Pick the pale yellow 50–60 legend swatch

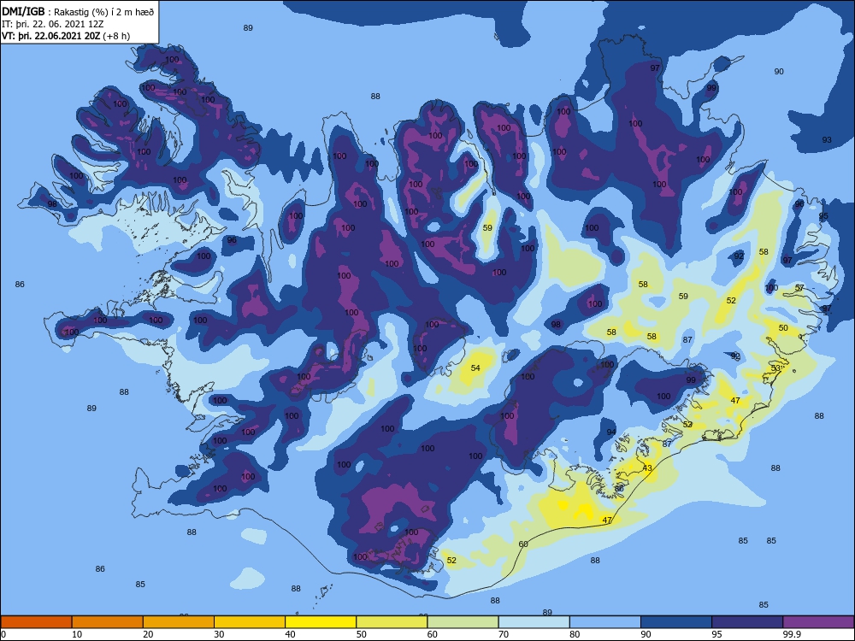[x=392, y=622]
